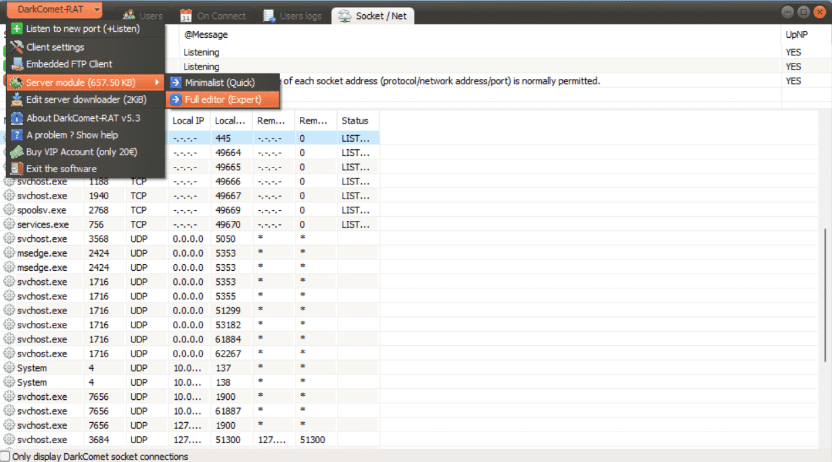Click the local port 53182 cell
Viewport: 832px width, 462px height.
[232, 325]
